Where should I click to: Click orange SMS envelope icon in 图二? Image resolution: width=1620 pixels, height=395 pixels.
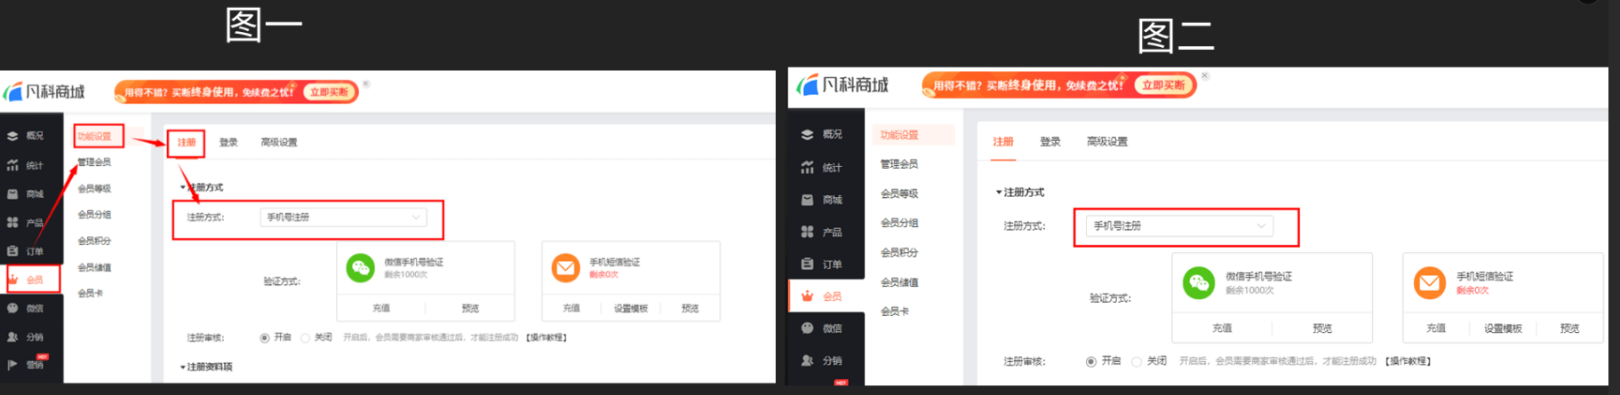point(1429,283)
